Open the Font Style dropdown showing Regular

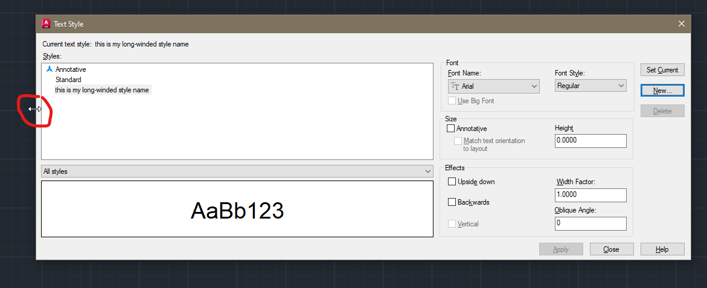pos(590,85)
